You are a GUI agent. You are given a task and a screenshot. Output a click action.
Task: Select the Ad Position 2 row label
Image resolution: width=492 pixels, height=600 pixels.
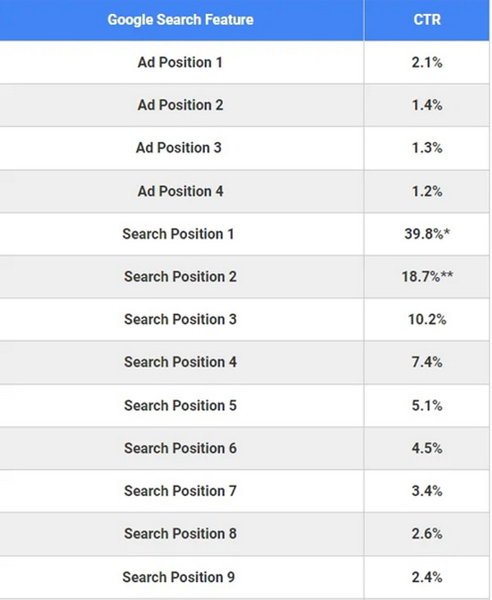(180, 105)
